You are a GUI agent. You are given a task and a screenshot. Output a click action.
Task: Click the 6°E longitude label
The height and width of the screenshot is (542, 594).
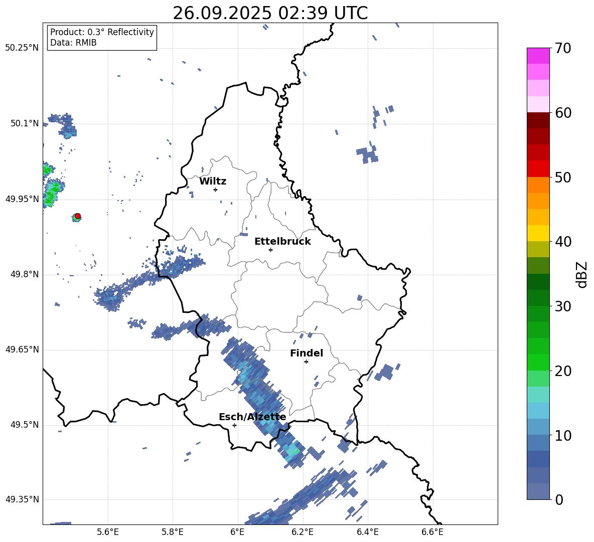[x=237, y=532]
